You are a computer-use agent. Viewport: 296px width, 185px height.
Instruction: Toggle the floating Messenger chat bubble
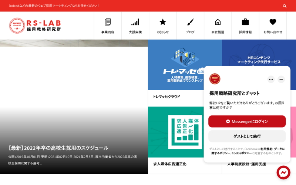pyautogui.click(x=283, y=172)
